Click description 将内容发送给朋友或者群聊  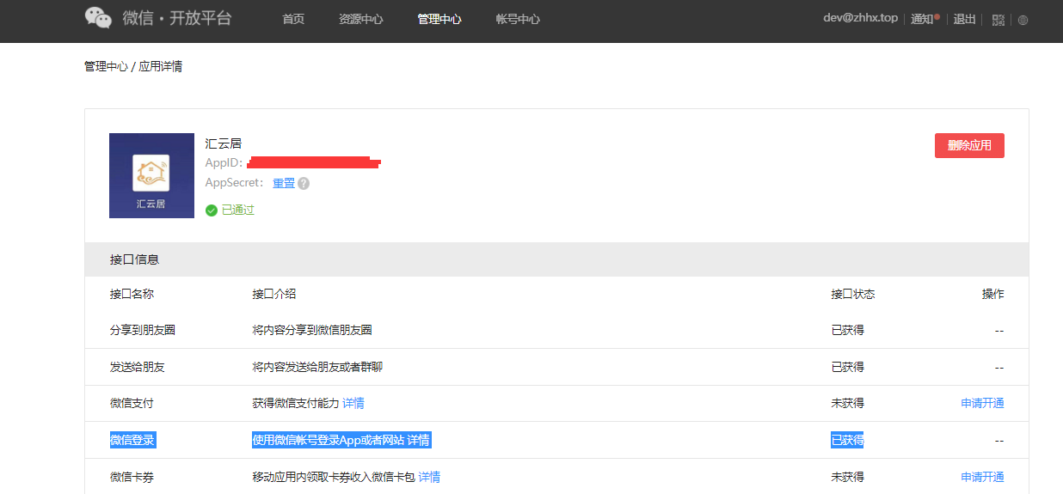317,367
